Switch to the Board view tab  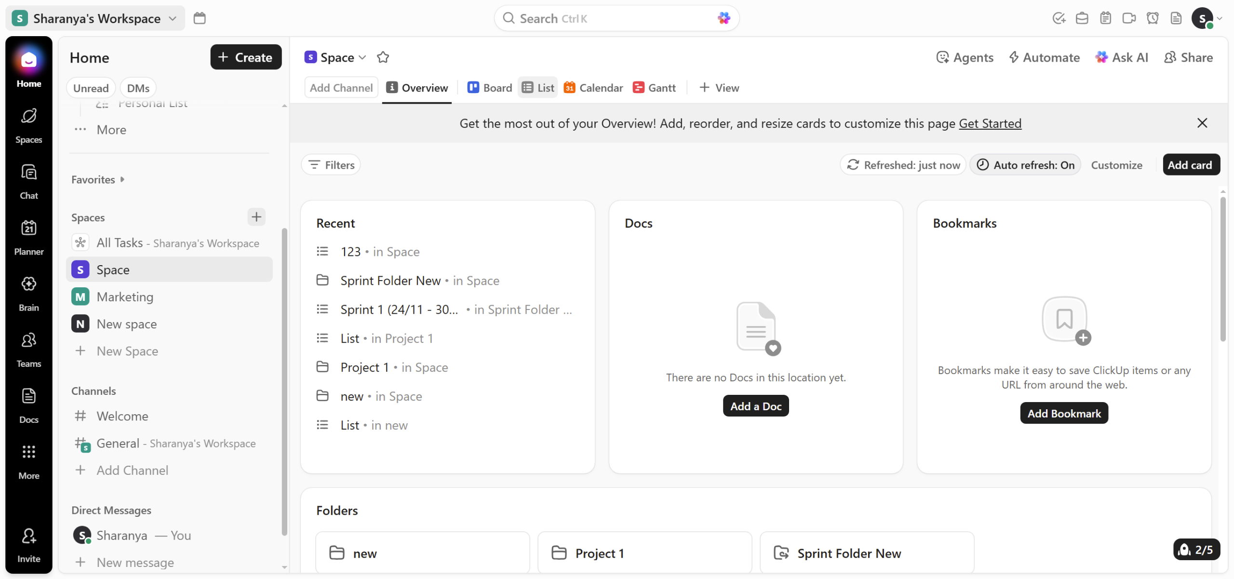pyautogui.click(x=489, y=88)
